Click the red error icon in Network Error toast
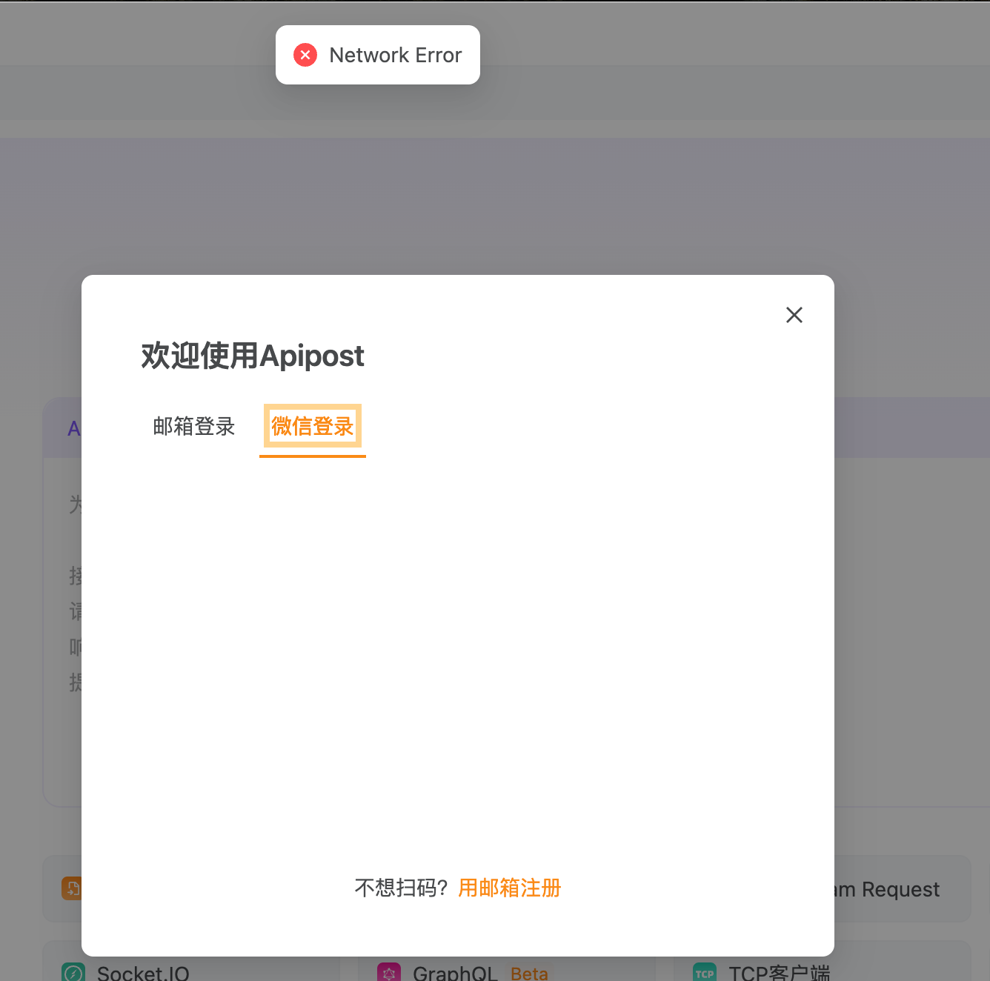This screenshot has height=981, width=990. click(305, 55)
